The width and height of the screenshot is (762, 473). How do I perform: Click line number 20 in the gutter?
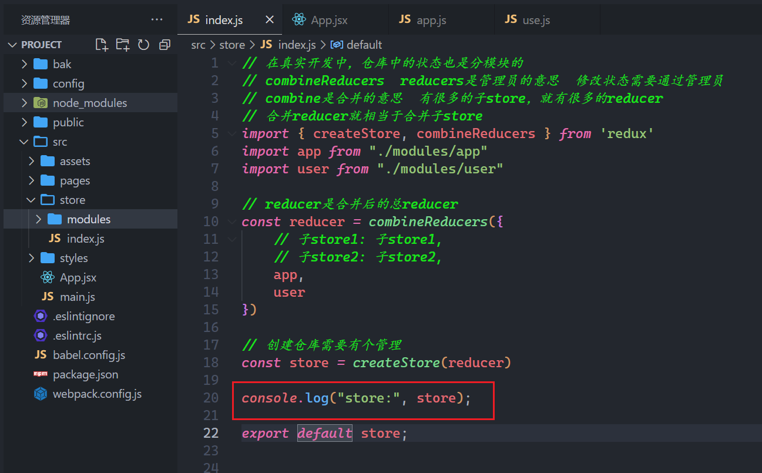pyautogui.click(x=211, y=398)
